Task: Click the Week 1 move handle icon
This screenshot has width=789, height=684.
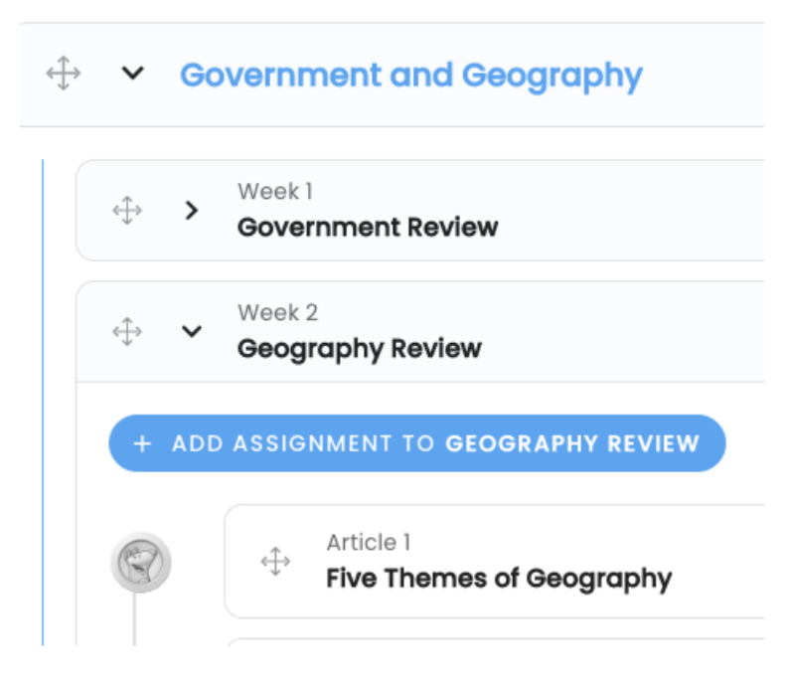Action: [x=127, y=211]
